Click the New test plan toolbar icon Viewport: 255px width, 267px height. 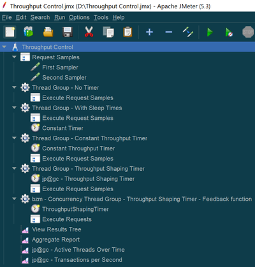coord(10,32)
